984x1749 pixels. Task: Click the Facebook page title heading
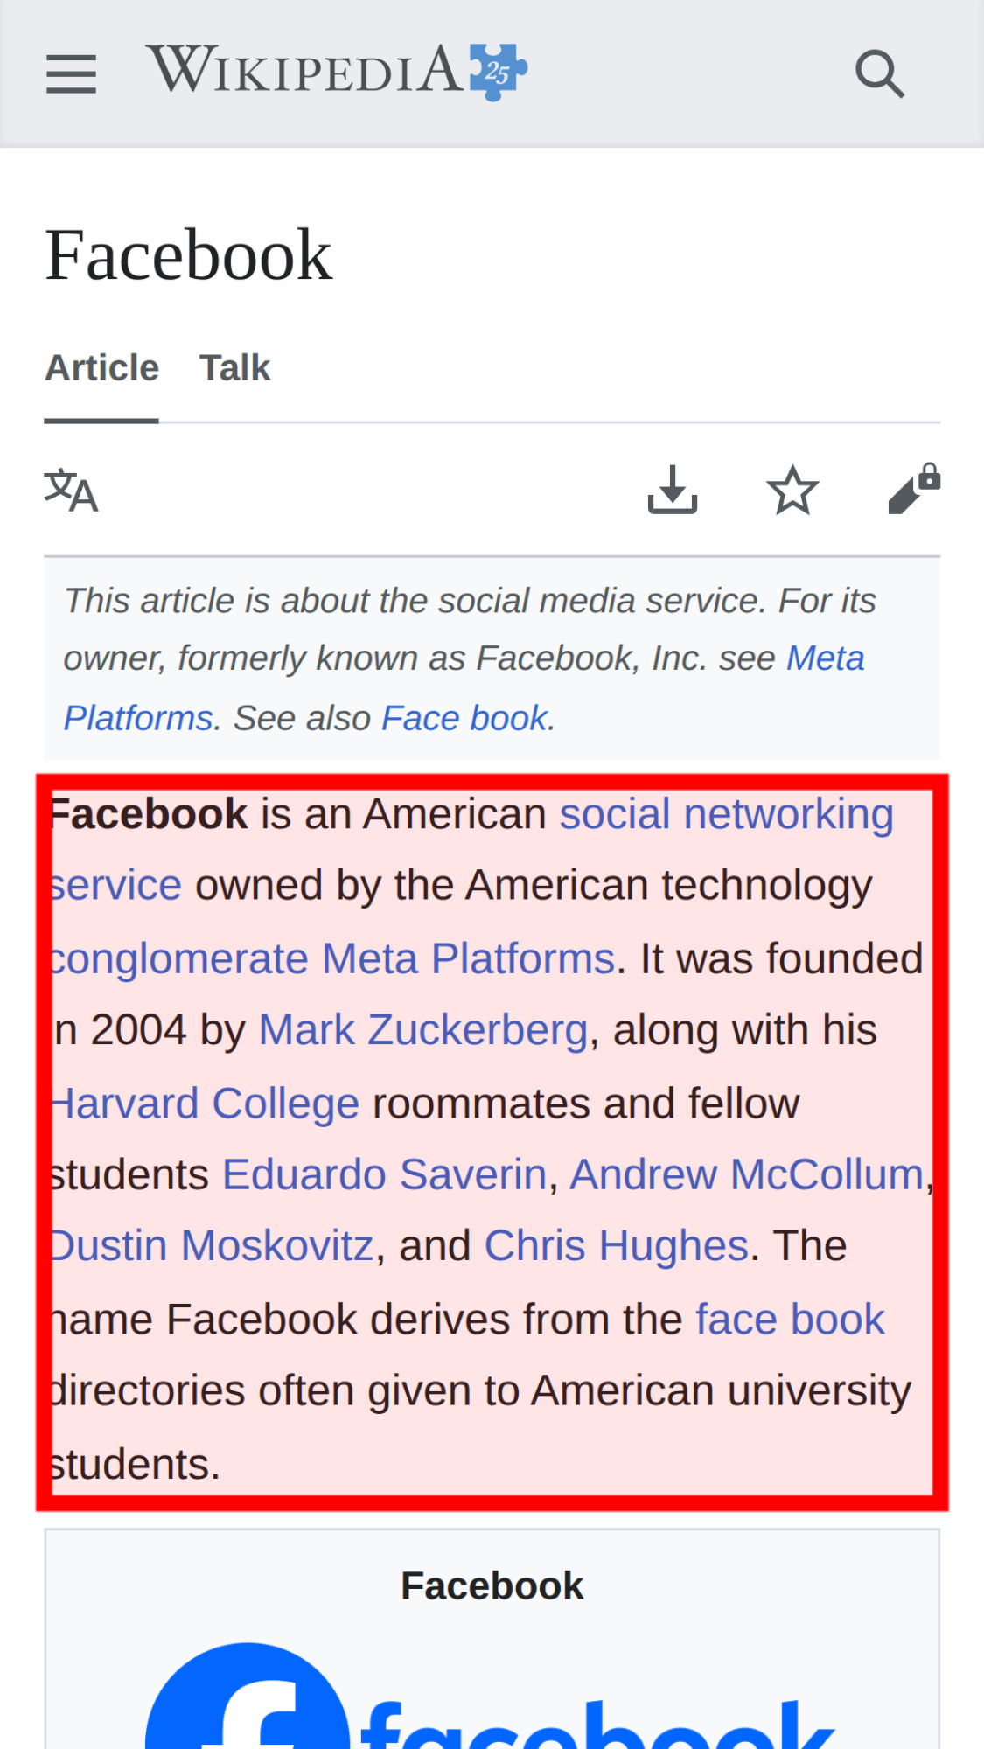pos(188,255)
